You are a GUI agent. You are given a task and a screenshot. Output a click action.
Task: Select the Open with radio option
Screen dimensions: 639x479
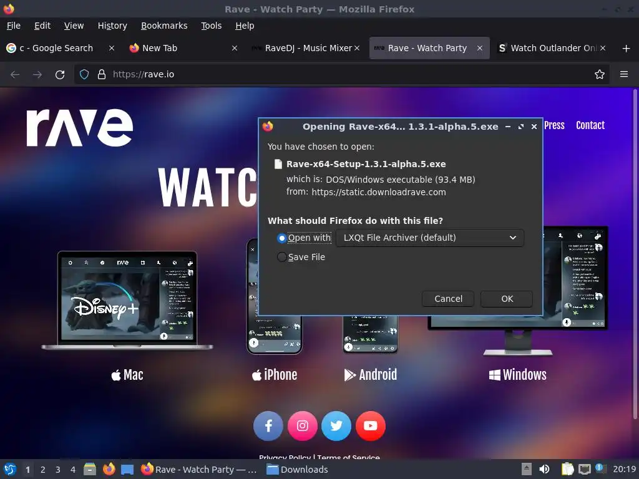(281, 238)
